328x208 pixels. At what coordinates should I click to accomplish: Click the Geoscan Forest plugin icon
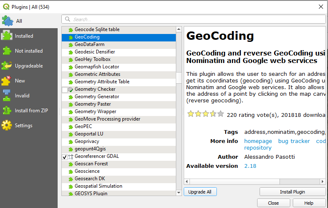tap(71, 164)
